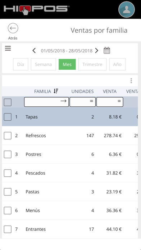This screenshot has height=250, width=141.
Task: Toggle the select-all header checkbox
Action: pos(8,102)
